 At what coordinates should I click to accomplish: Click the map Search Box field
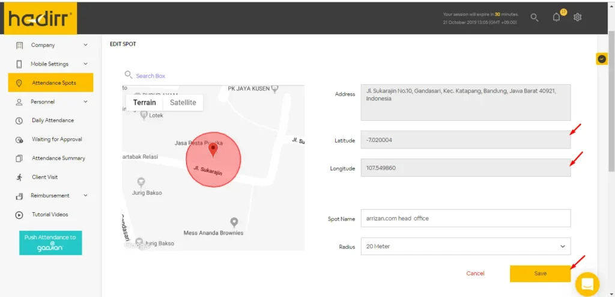coord(150,76)
